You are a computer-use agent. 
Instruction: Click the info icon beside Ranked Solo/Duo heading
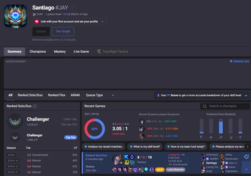pos(35,106)
